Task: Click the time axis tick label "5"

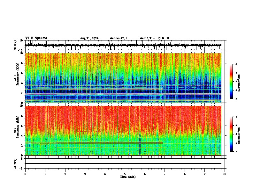Action: 125,174
